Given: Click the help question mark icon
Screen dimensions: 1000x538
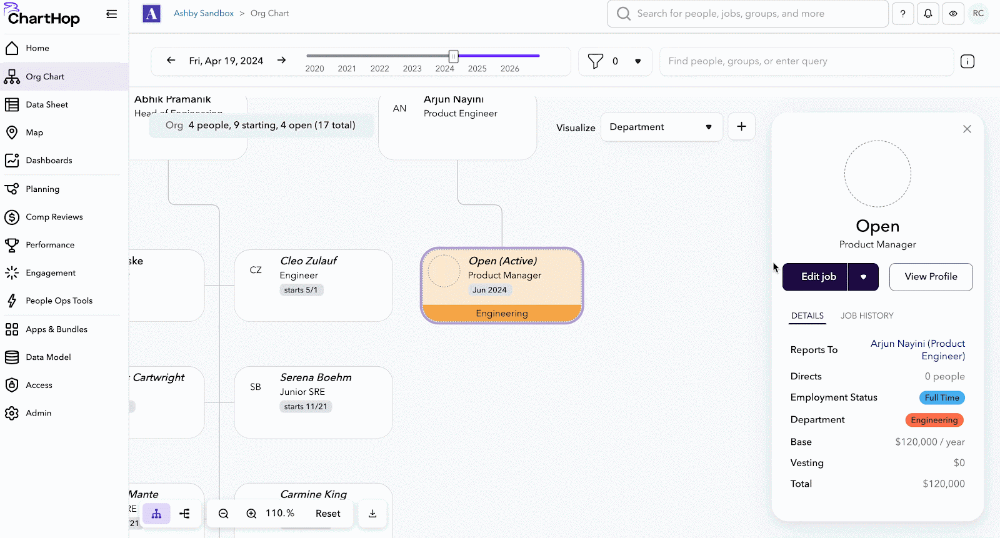Looking at the screenshot, I should pos(902,14).
